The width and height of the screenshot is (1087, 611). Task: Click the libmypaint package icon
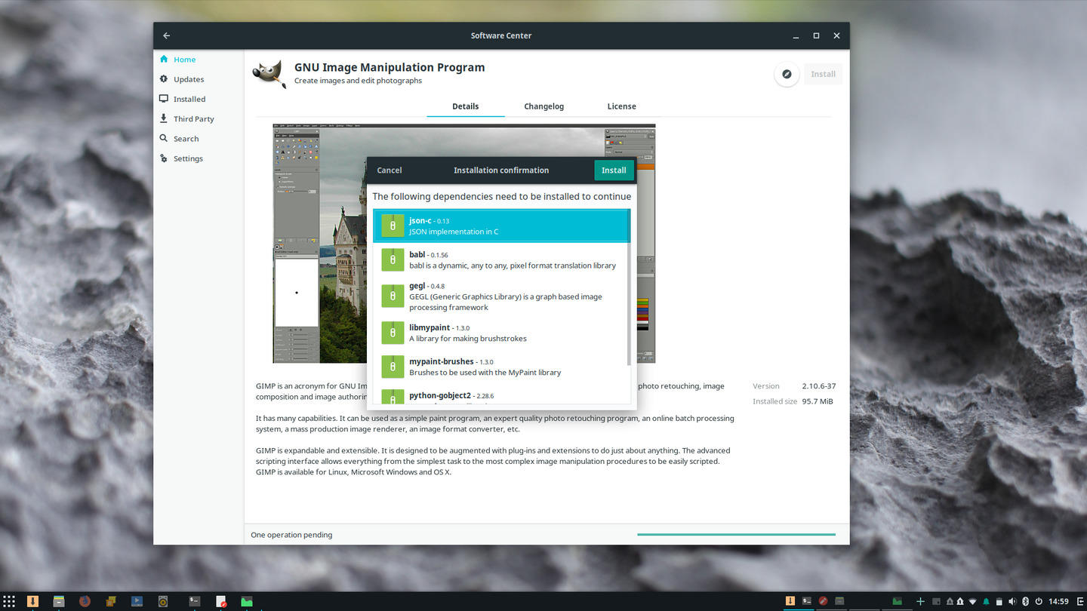[x=393, y=333]
